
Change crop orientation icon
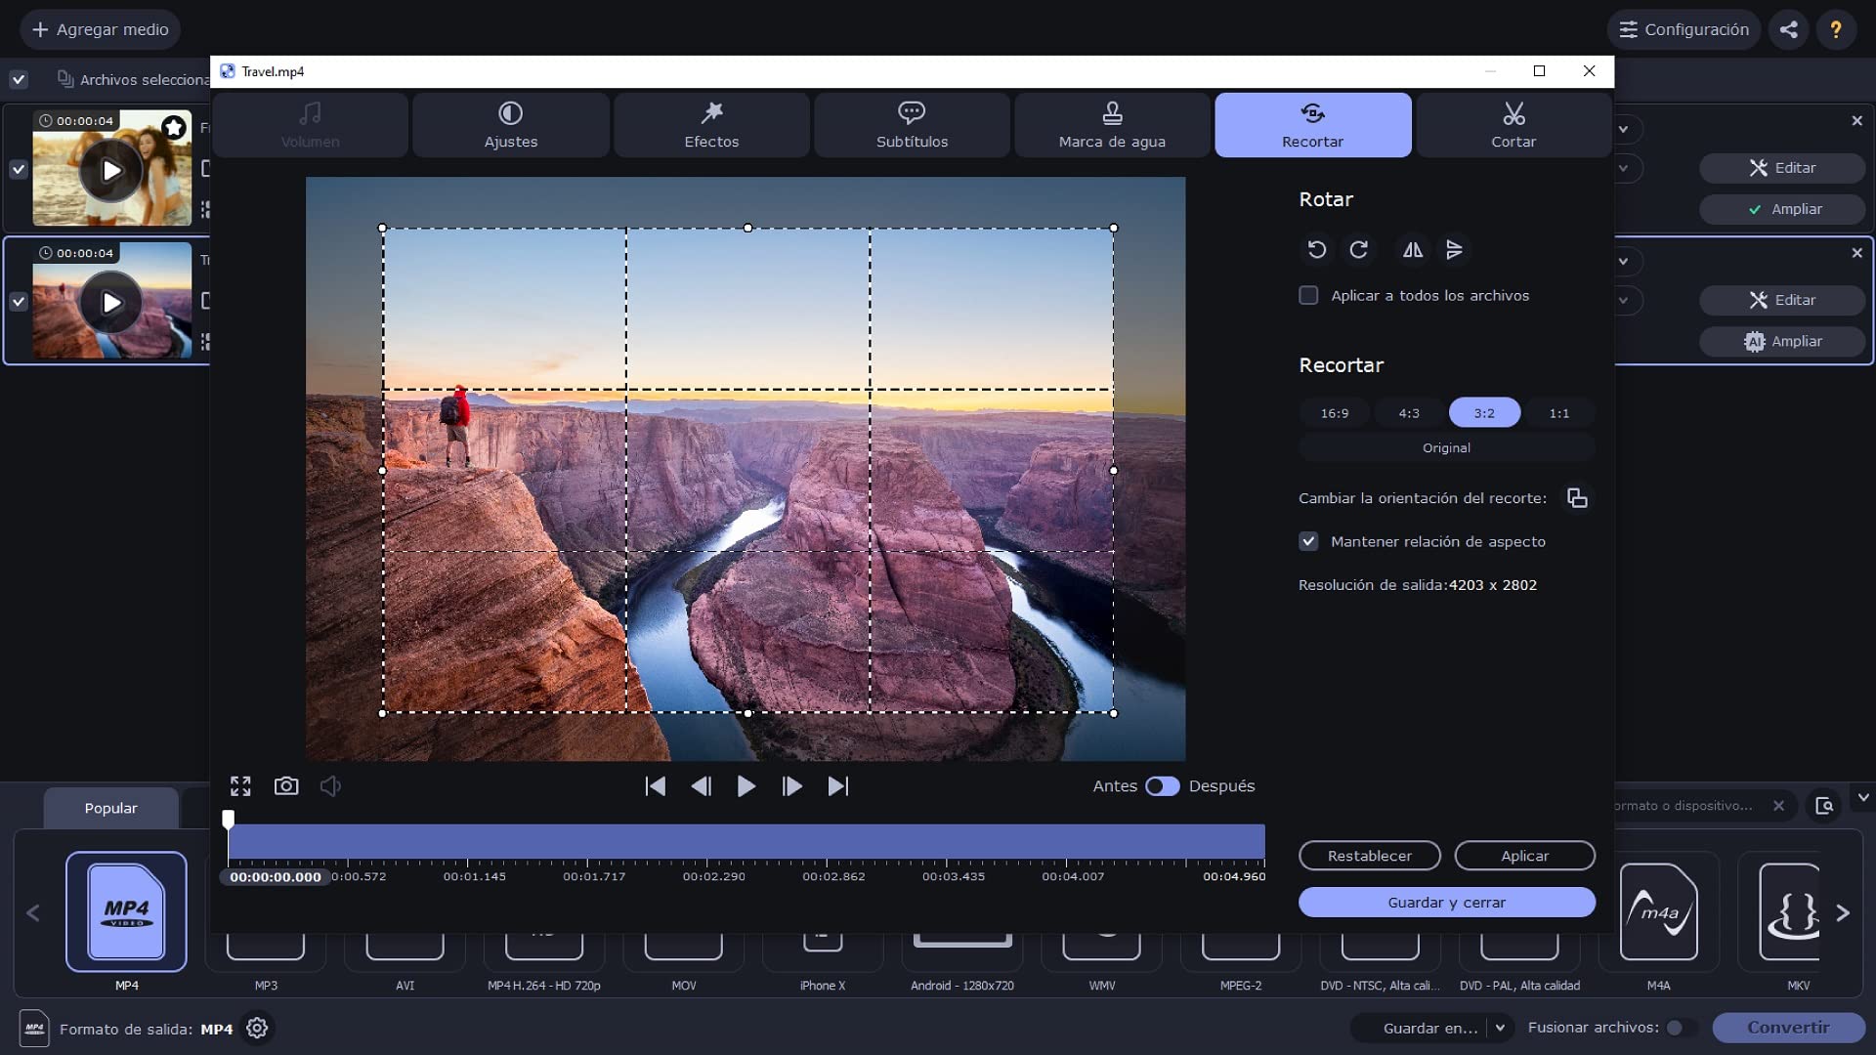pyautogui.click(x=1577, y=498)
